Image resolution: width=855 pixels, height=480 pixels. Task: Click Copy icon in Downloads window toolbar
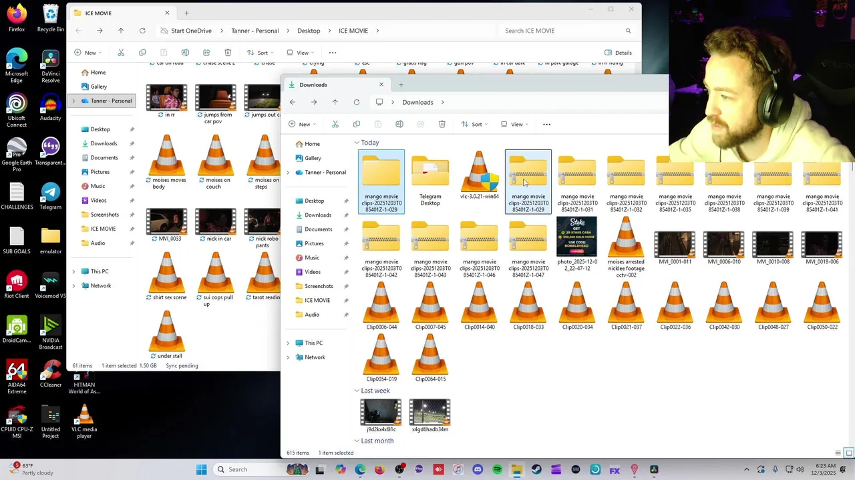coord(357,124)
